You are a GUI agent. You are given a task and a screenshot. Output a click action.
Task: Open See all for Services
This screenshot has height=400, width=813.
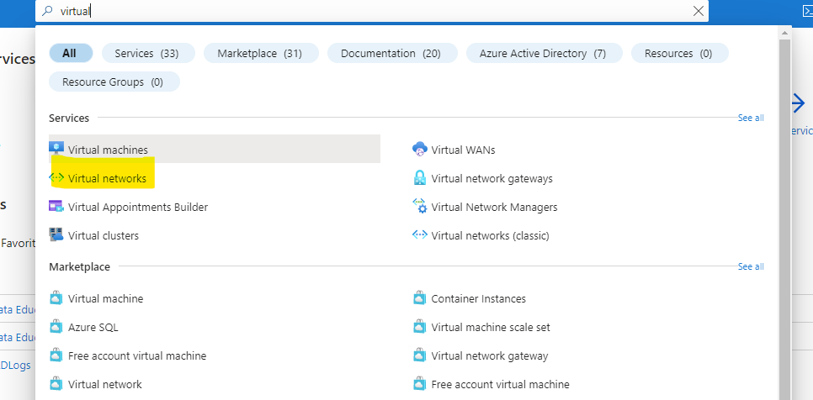click(x=751, y=118)
